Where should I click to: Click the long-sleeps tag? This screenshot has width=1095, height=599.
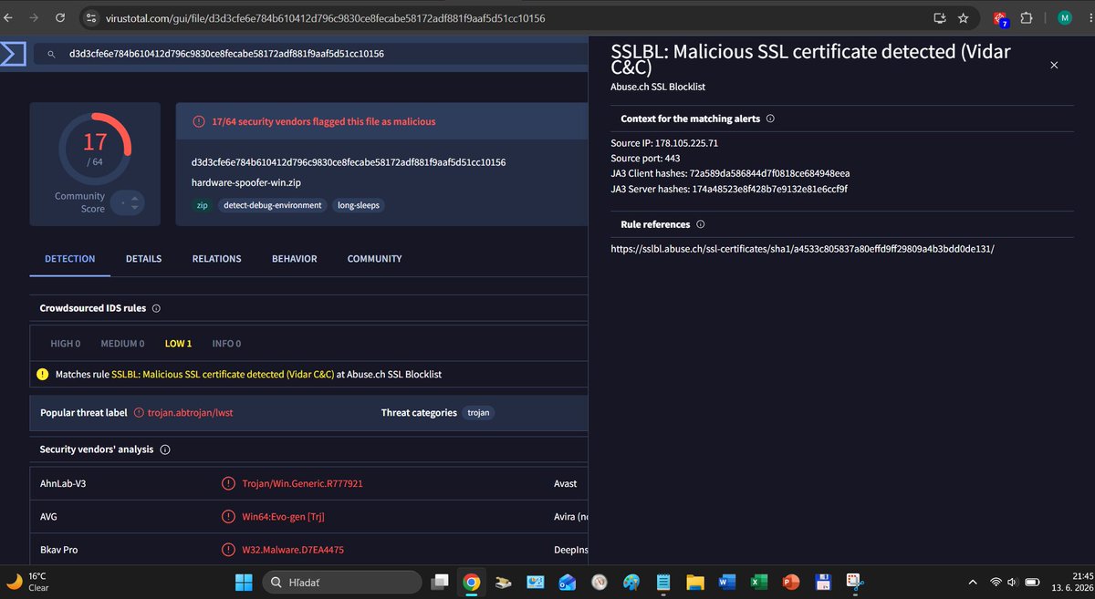[358, 205]
